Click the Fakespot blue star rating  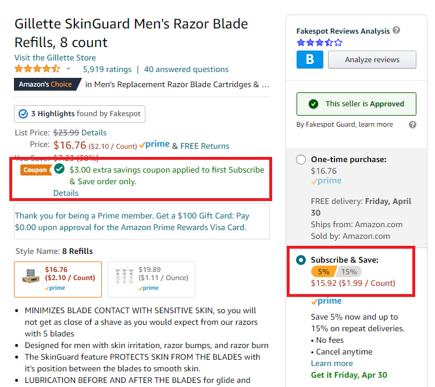pyautogui.click(x=319, y=42)
